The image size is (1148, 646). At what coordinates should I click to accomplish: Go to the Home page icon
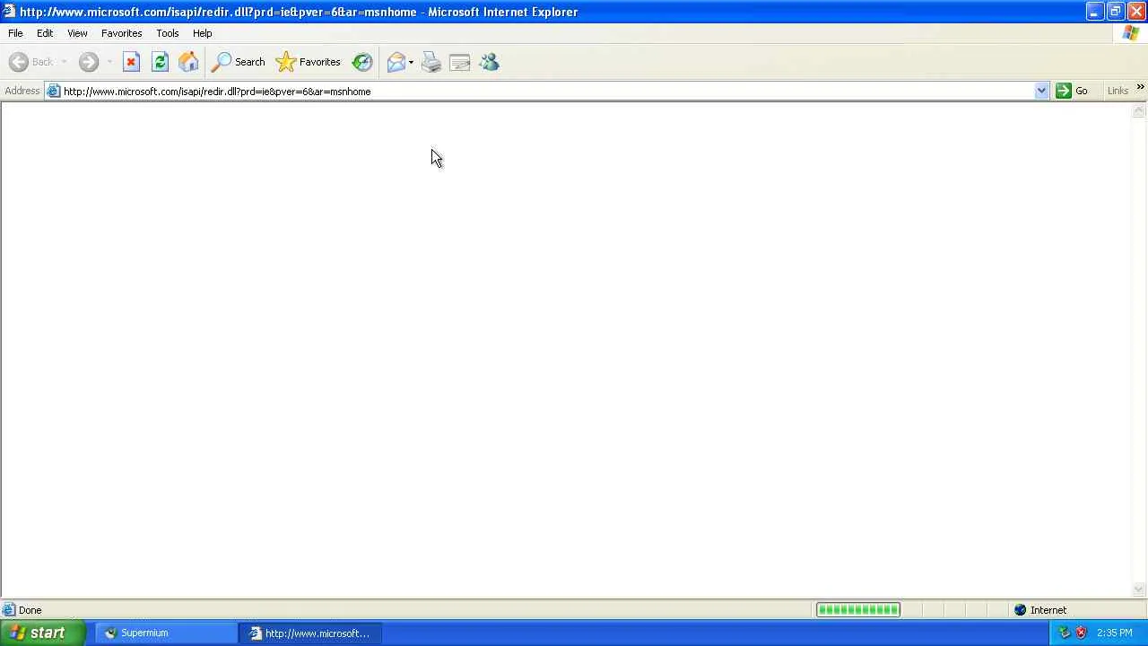[188, 62]
